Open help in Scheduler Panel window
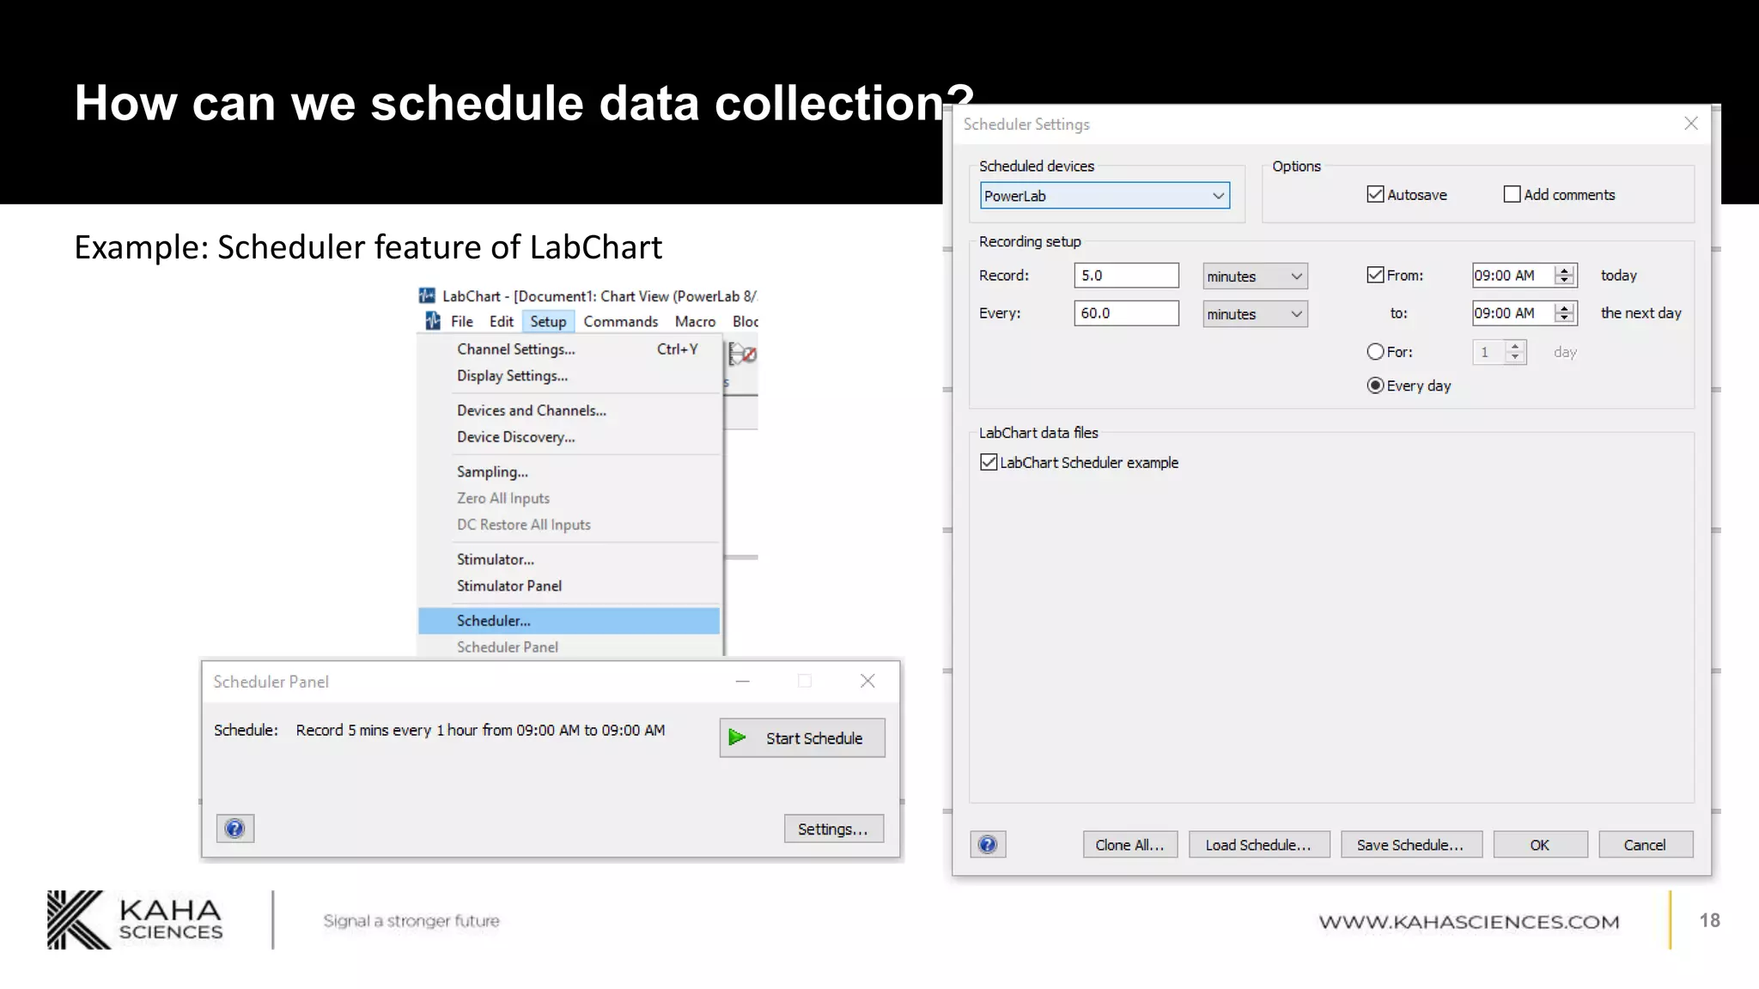Viewport: 1759px width, 989px height. pos(234,828)
